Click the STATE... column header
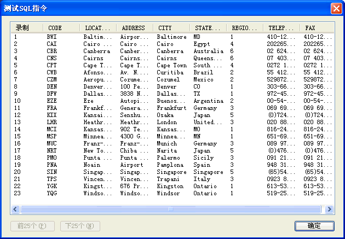 208,28
